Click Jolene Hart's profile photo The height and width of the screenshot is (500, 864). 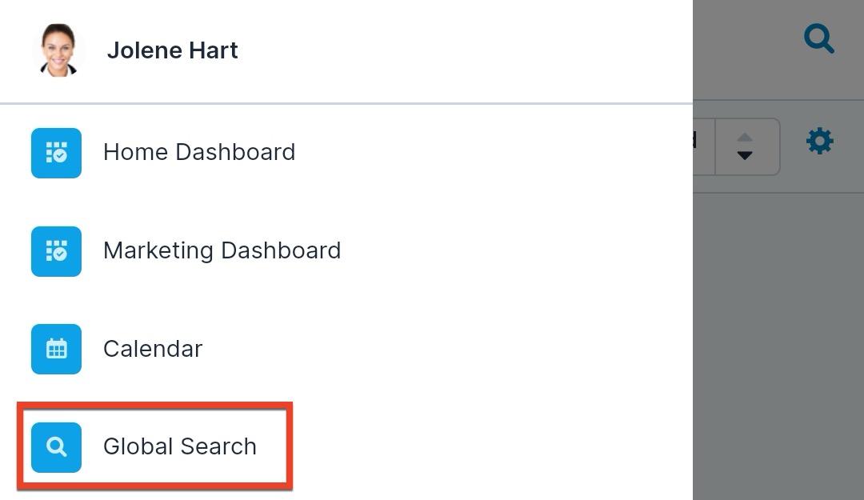(58, 50)
